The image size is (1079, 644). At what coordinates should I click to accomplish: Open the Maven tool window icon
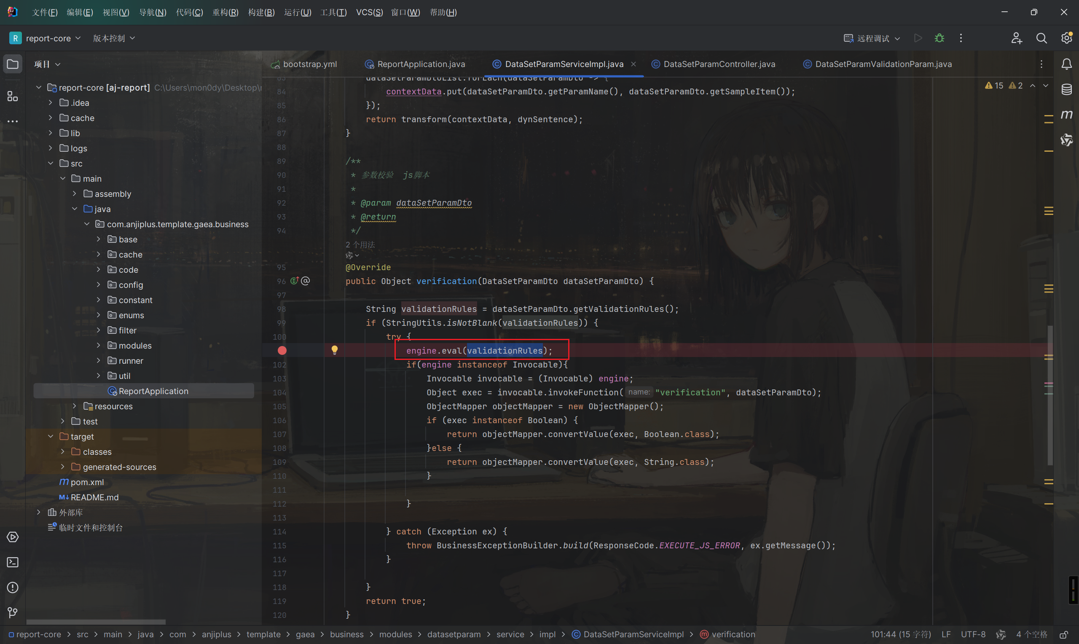coord(1066,115)
